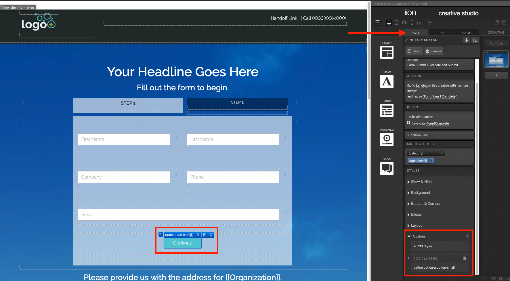Click the First Name input field
Viewport: 510px width, 281px height.
coord(124,139)
